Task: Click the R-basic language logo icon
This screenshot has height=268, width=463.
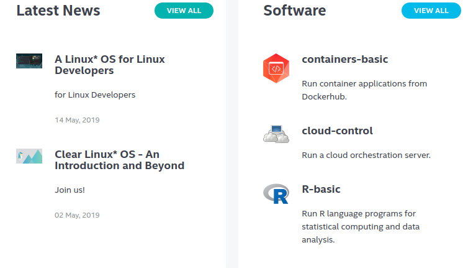Action: [x=276, y=193]
